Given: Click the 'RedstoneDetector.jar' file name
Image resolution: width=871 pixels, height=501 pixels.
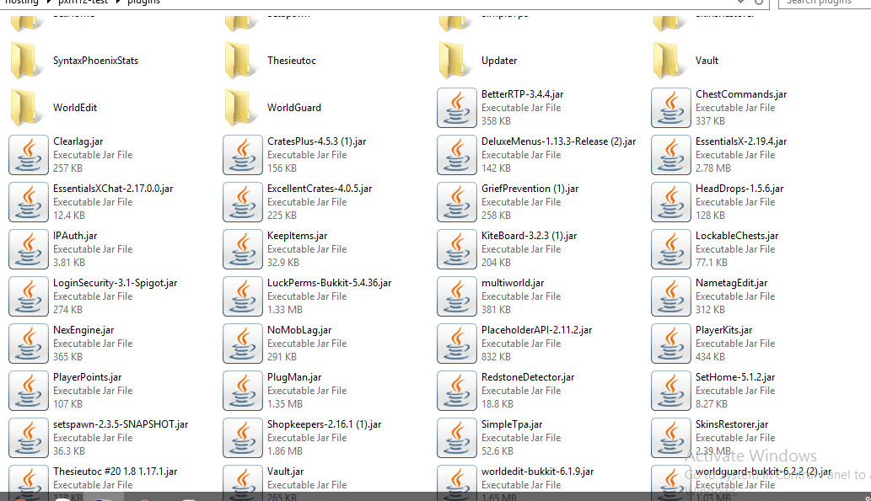Looking at the screenshot, I should point(528,377).
